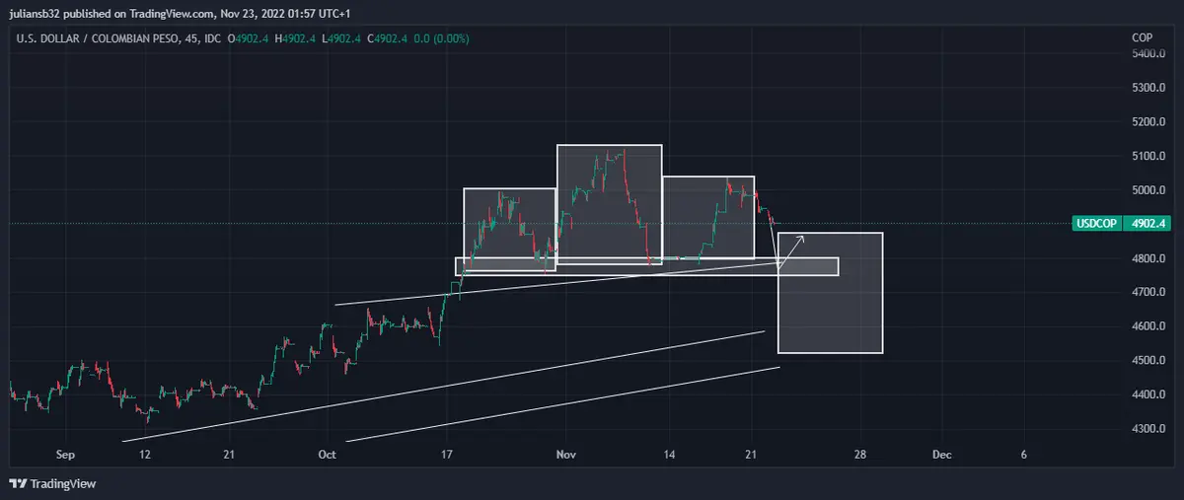The image size is (1184, 500).
Task: Click the TradingView logo icon
Action: coord(18,484)
